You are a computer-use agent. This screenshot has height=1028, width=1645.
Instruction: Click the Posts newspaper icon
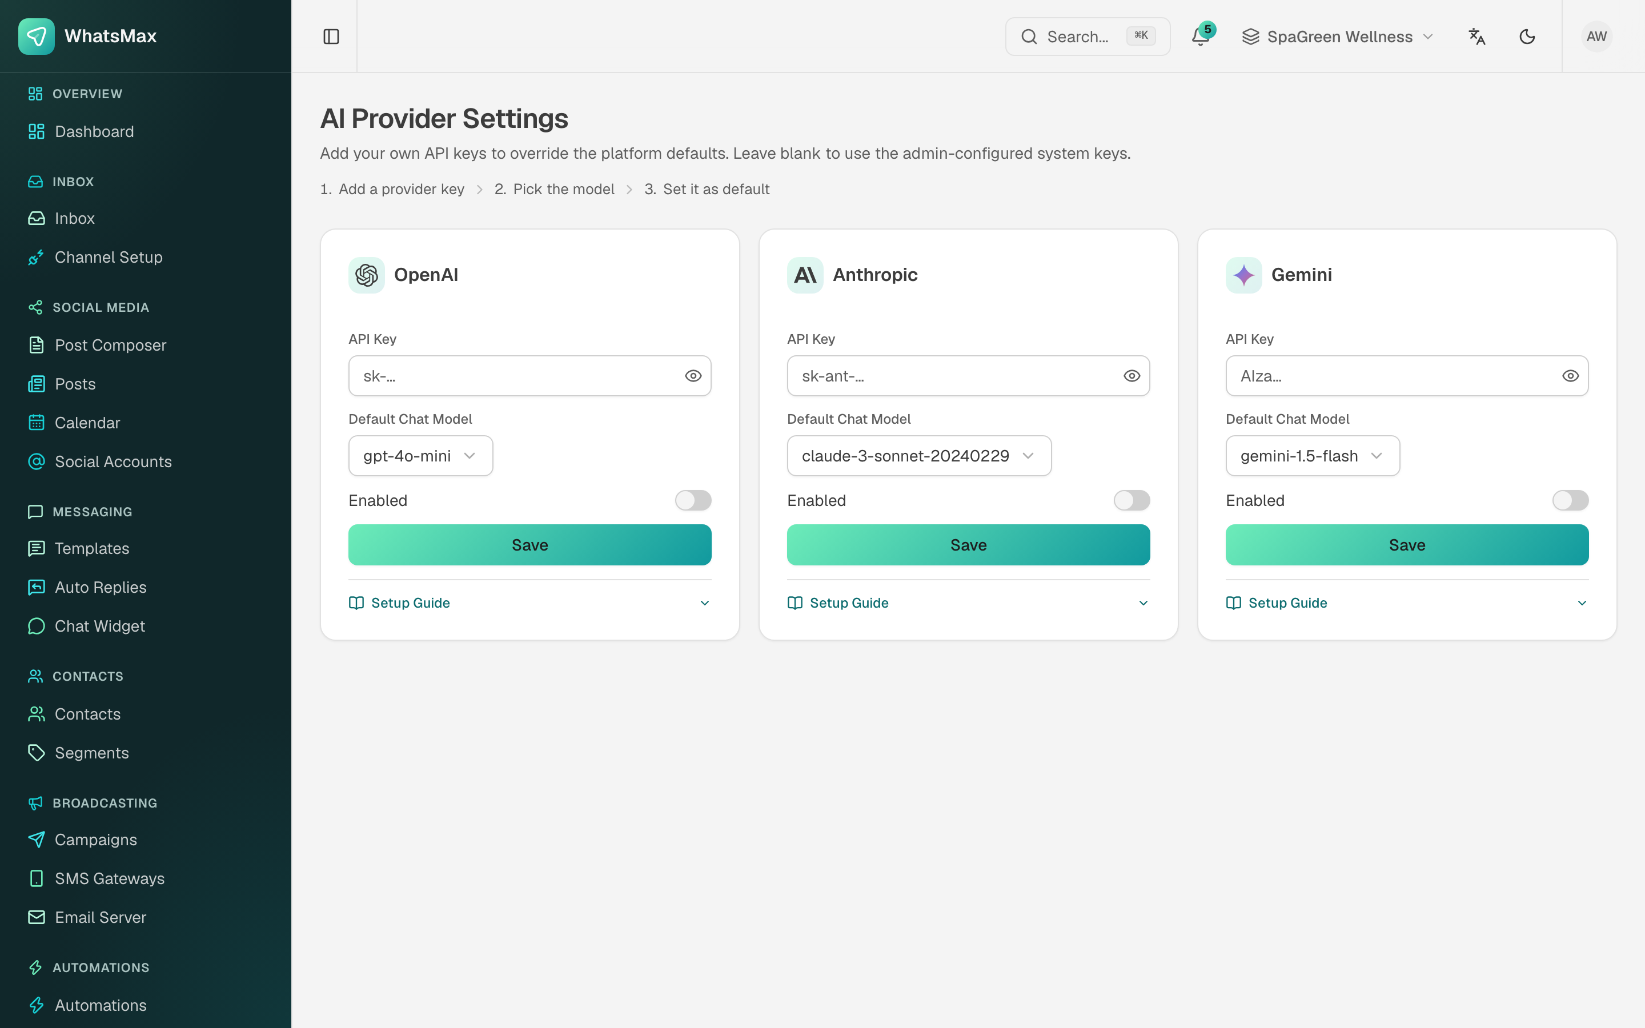pyautogui.click(x=36, y=384)
